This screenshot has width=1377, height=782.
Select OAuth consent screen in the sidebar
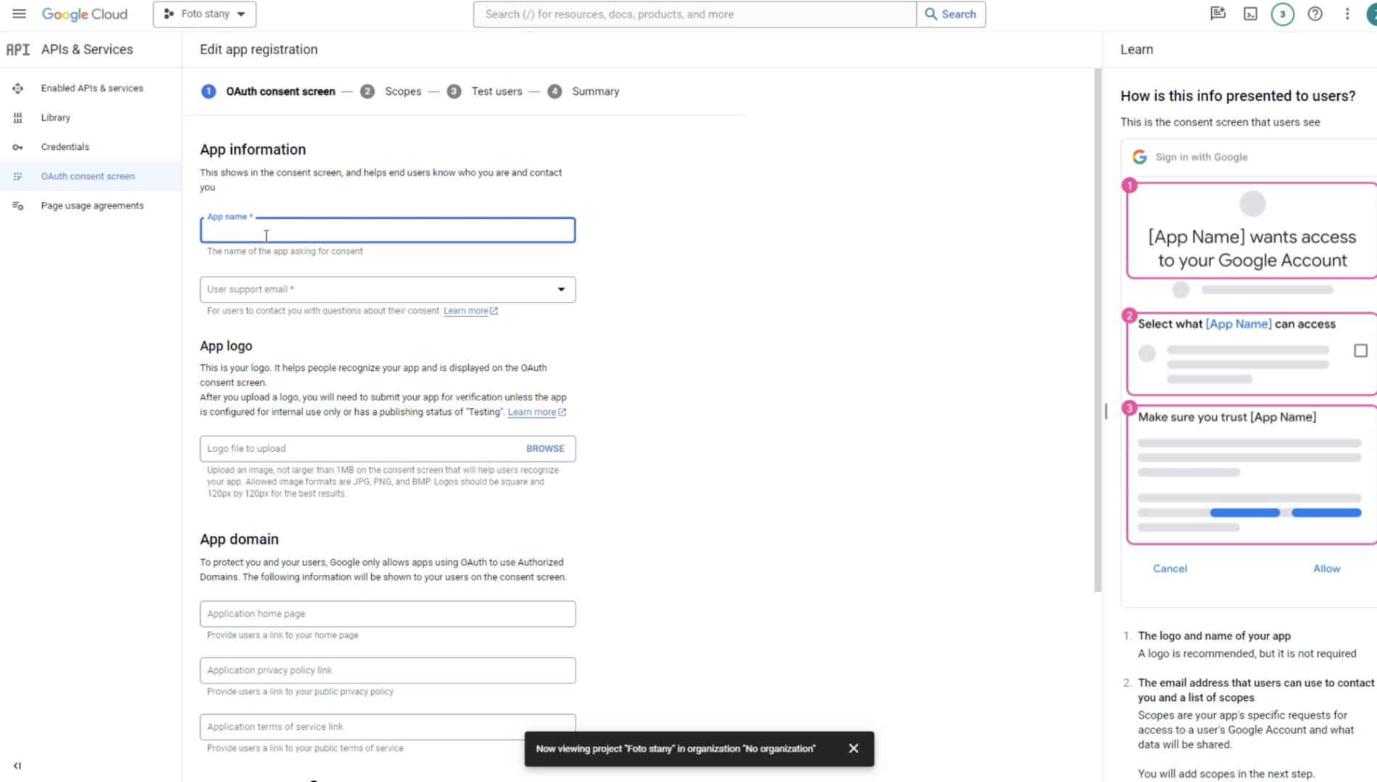coord(88,176)
